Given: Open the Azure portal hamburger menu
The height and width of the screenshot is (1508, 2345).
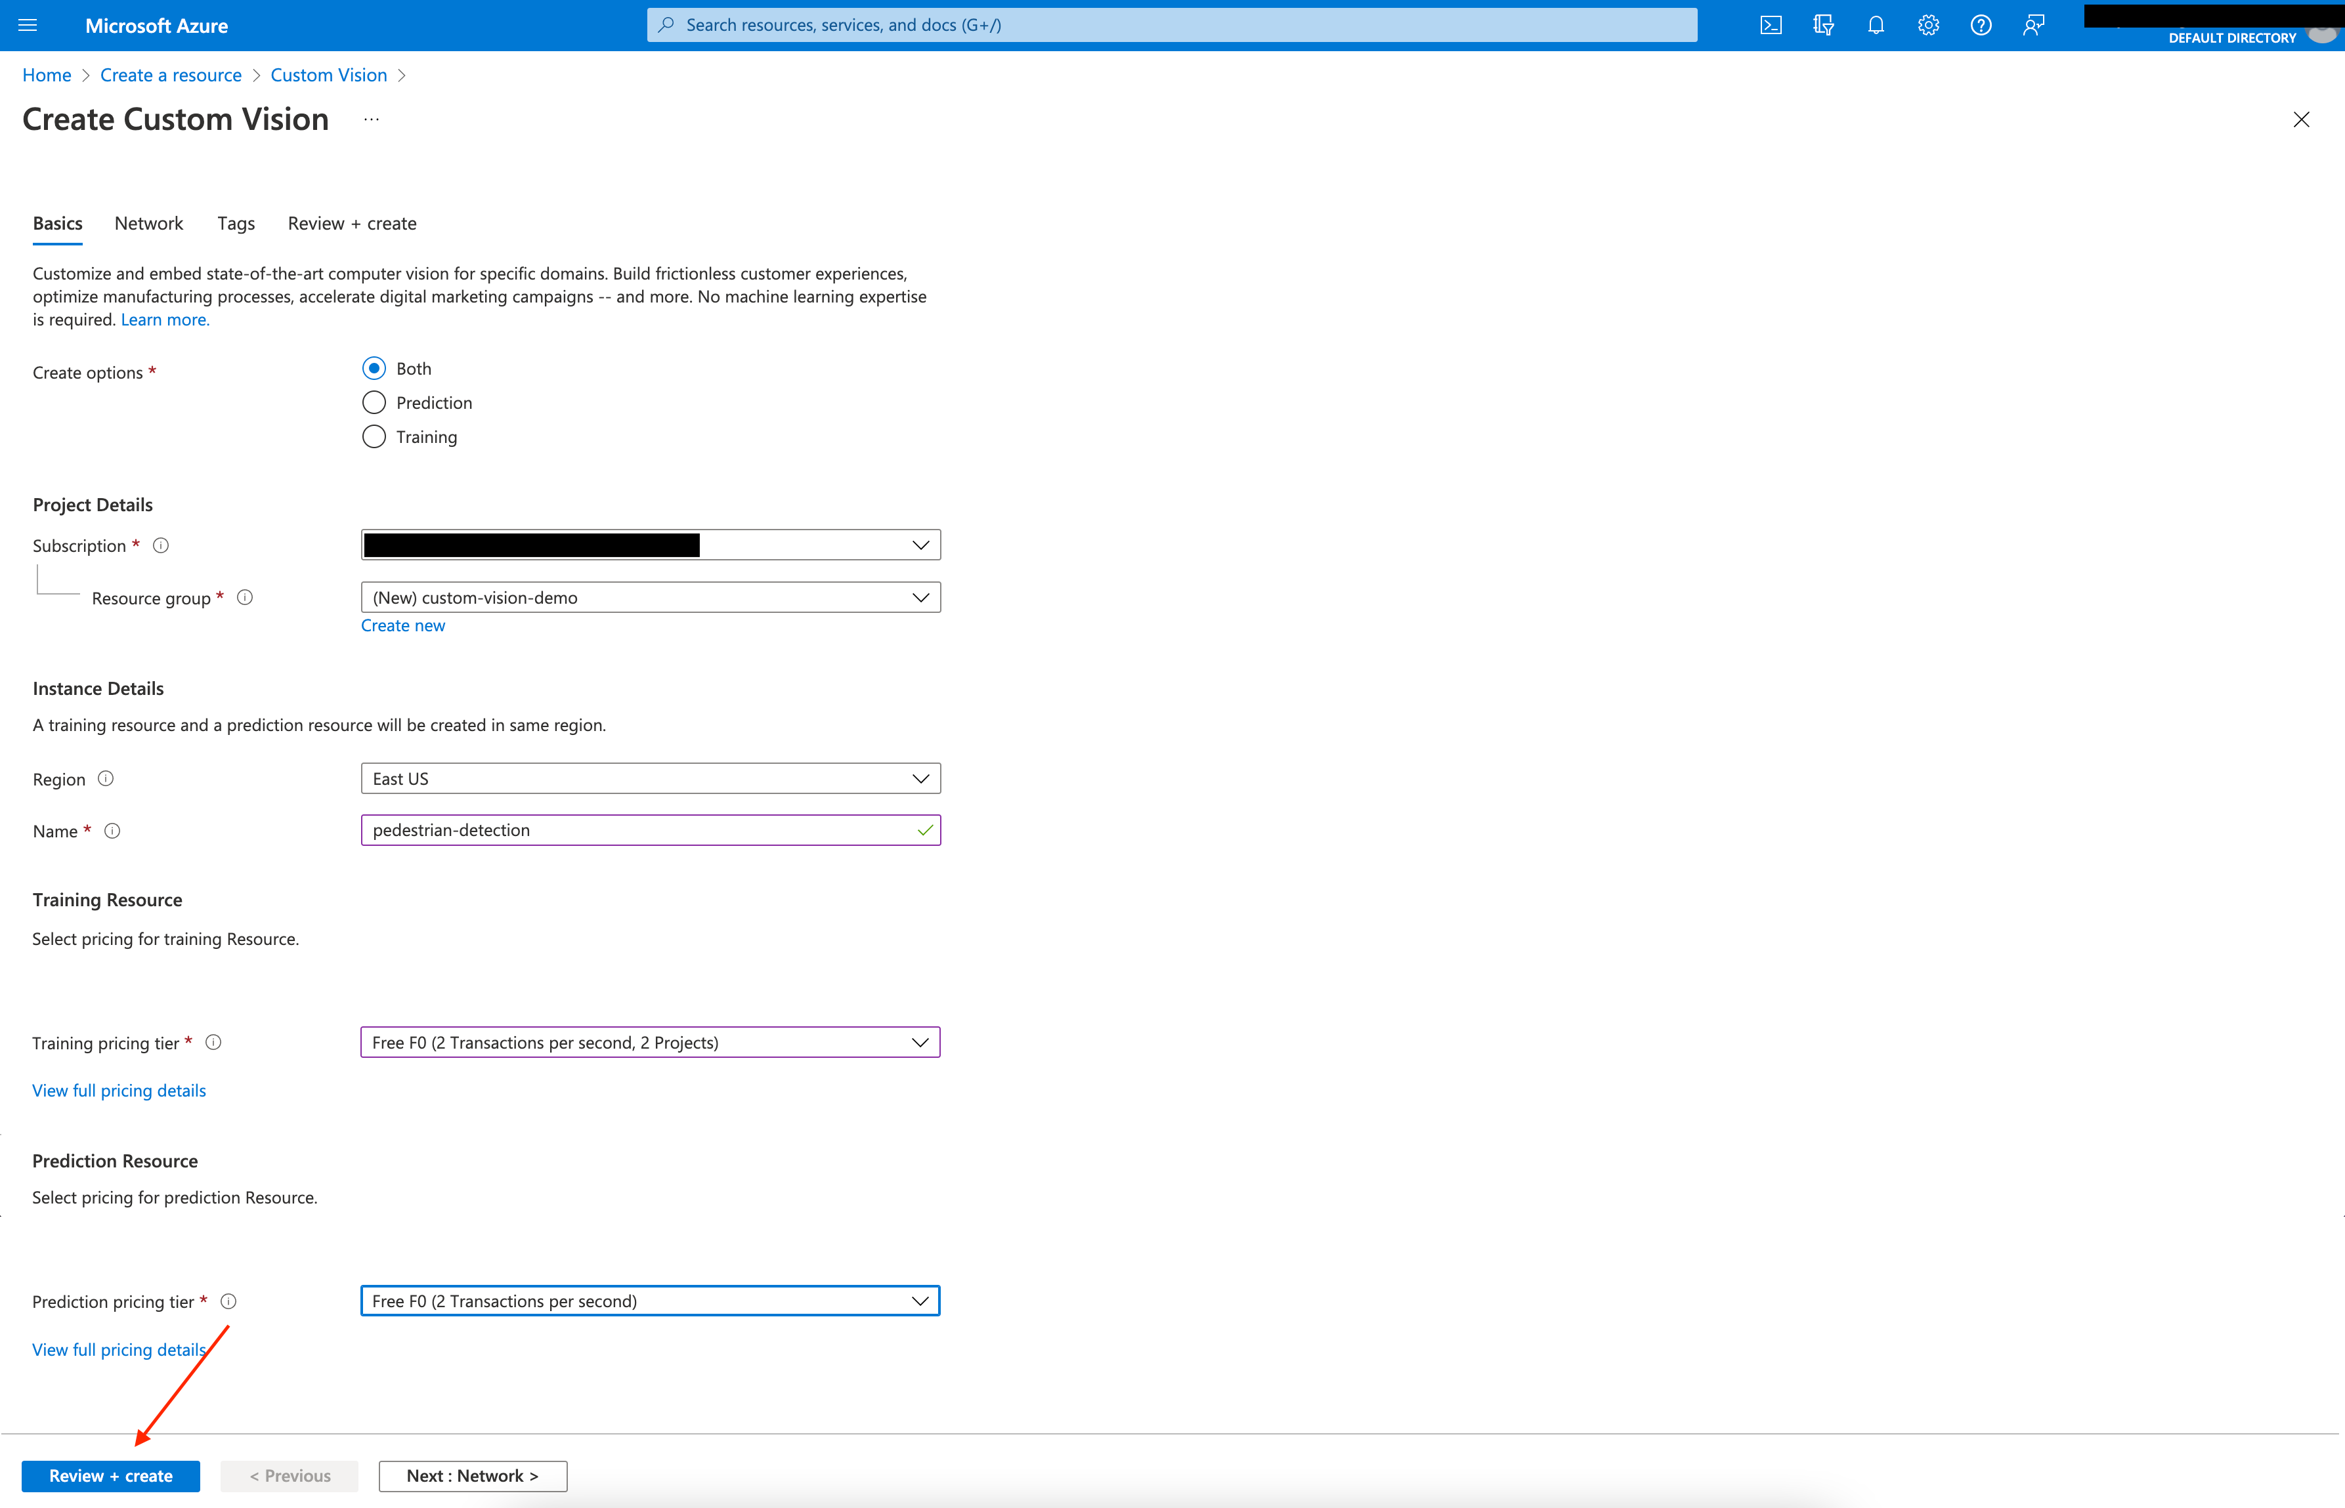Looking at the screenshot, I should [28, 26].
